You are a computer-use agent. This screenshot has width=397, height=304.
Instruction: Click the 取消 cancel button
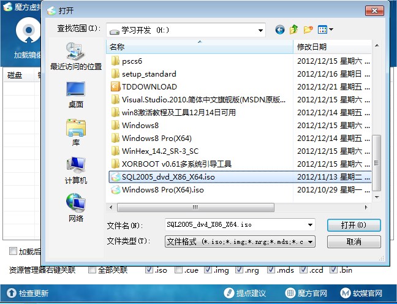pyautogui.click(x=354, y=242)
